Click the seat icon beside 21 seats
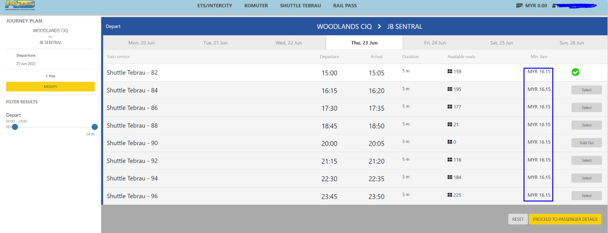Screen dimensions: 608x233 click(x=449, y=124)
